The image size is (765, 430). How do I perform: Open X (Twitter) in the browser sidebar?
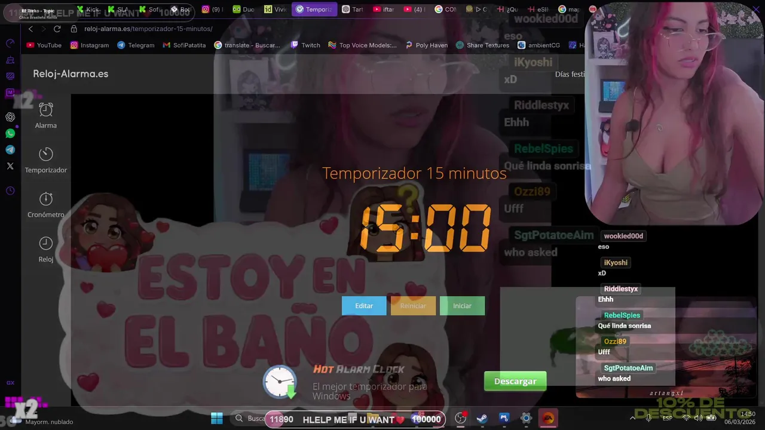[x=10, y=166]
